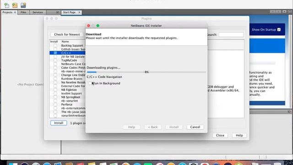Select the C/C++ plugin row
The width and height of the screenshot is (293, 165).
tap(67, 53)
